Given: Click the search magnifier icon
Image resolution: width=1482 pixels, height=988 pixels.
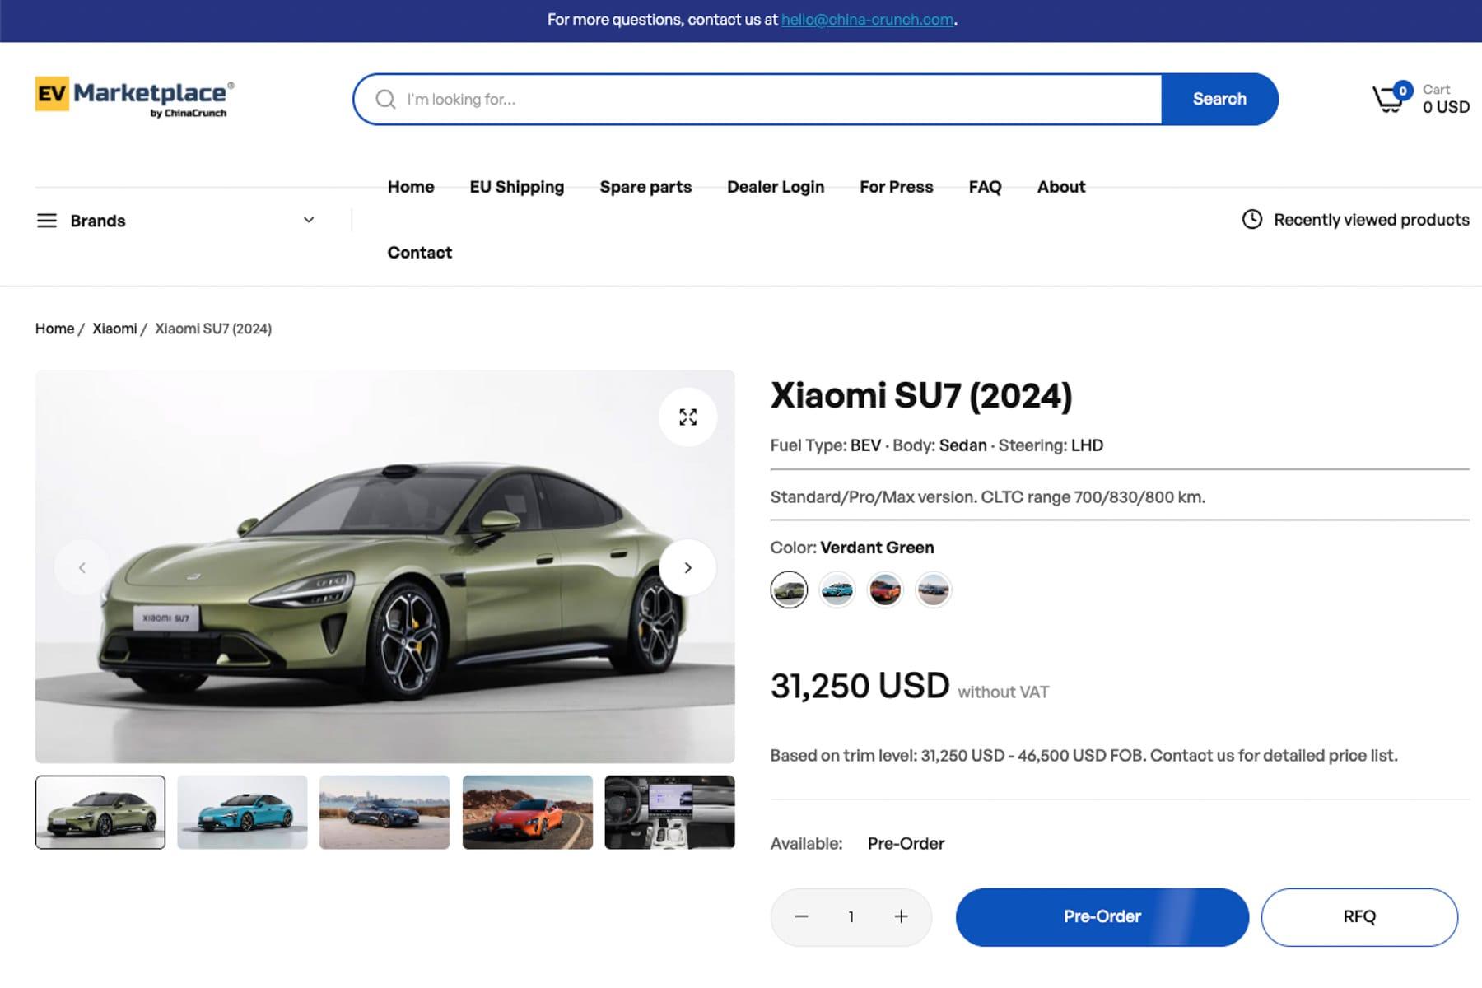Looking at the screenshot, I should [384, 99].
